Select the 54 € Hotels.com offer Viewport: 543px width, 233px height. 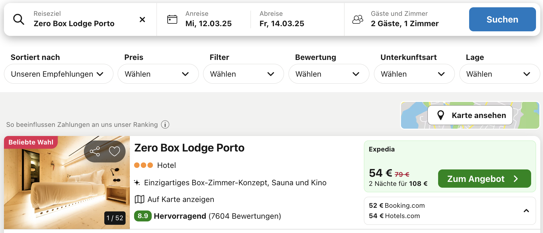coord(394,216)
